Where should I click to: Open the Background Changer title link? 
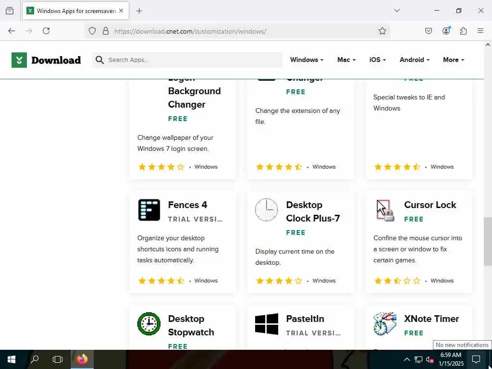point(194,95)
